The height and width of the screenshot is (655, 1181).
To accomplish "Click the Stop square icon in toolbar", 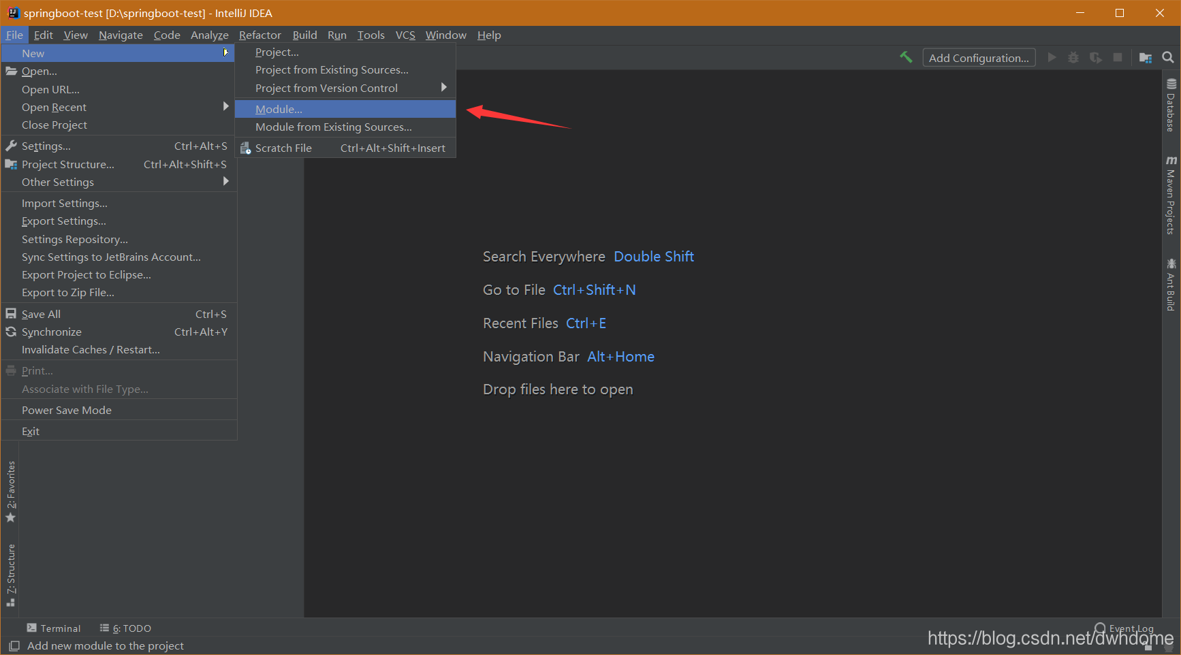I will [1118, 57].
